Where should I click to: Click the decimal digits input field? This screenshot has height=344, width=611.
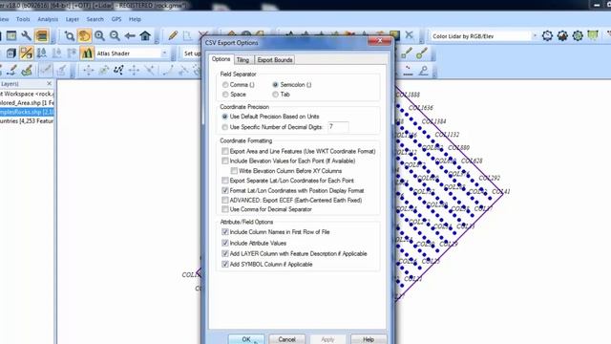click(338, 127)
